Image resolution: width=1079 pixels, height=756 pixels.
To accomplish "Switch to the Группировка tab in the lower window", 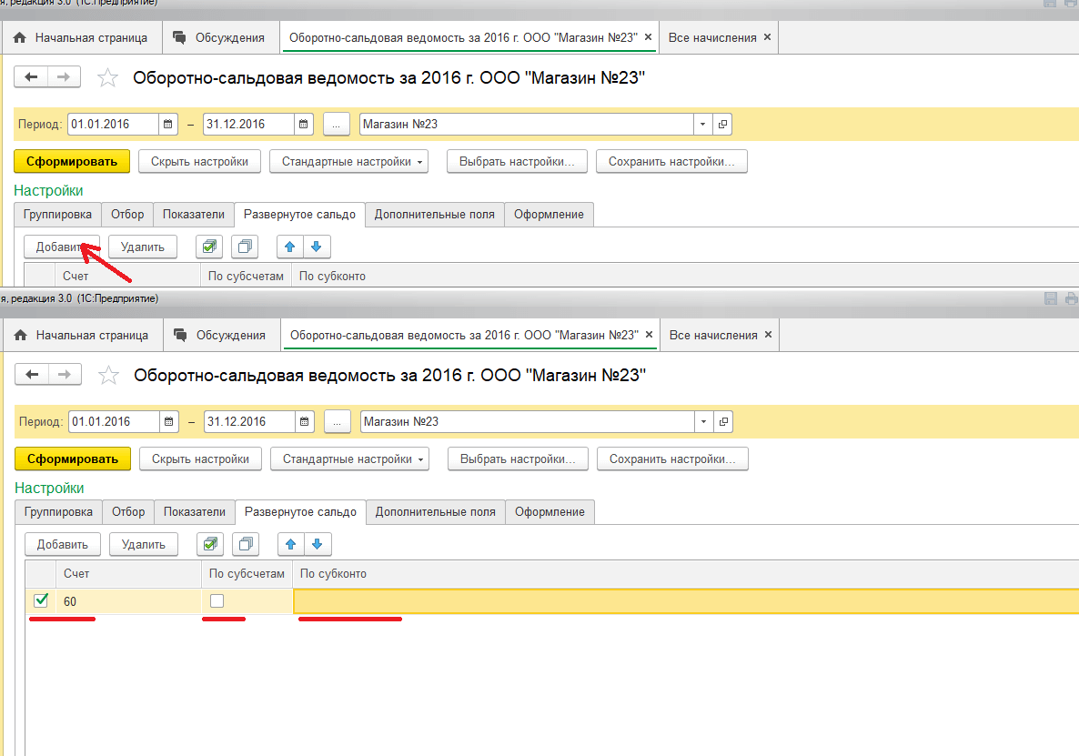I will coord(58,512).
